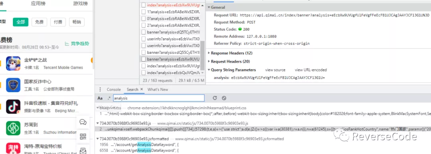Expand Response Headers (12) section

coord(209,53)
